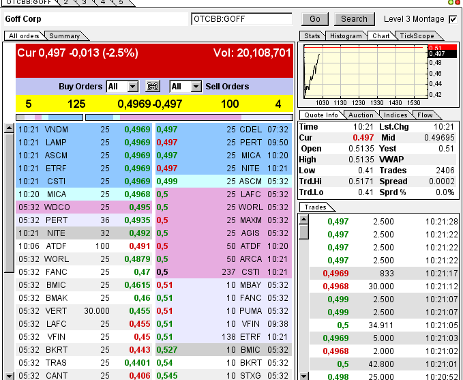463x380 pixels.
Task: Open the Stats tab
Action: coord(312,35)
